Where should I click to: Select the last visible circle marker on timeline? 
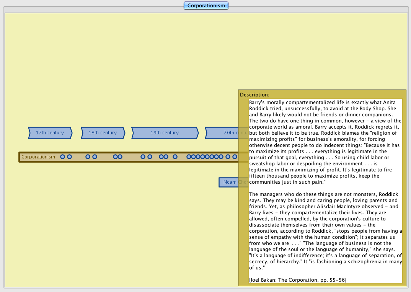coord(235,157)
